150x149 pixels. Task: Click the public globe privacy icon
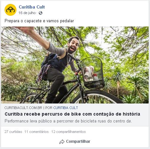point(40,13)
